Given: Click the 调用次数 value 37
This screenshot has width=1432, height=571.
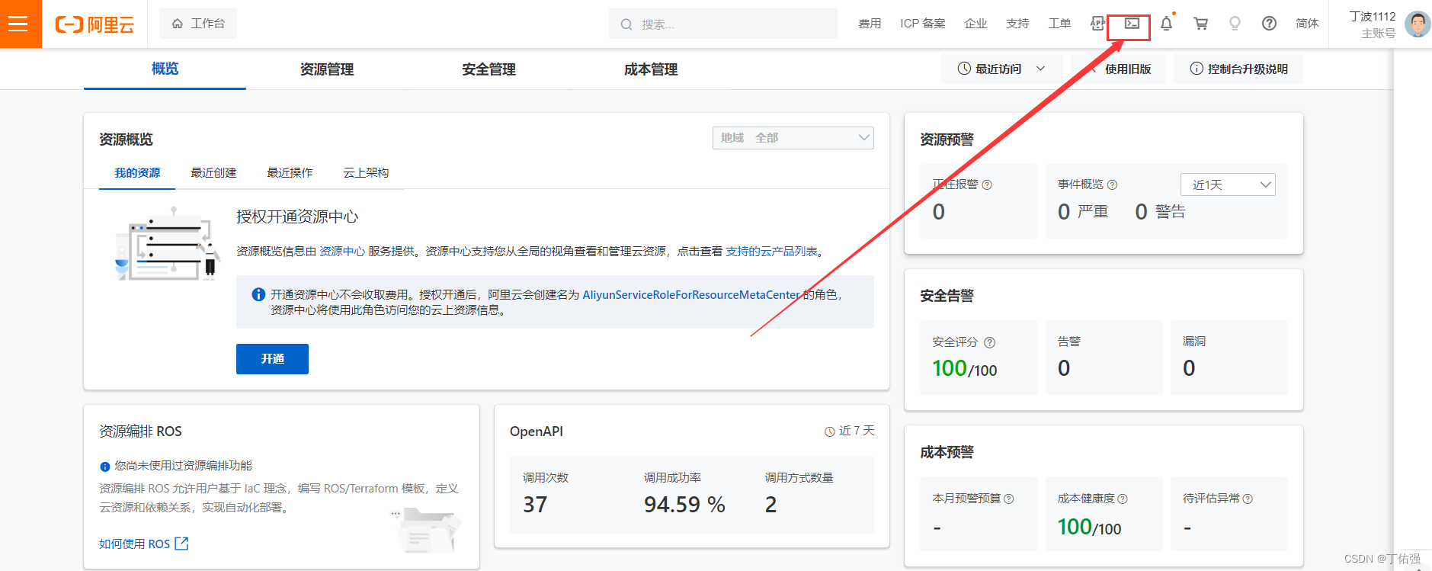Looking at the screenshot, I should (535, 505).
